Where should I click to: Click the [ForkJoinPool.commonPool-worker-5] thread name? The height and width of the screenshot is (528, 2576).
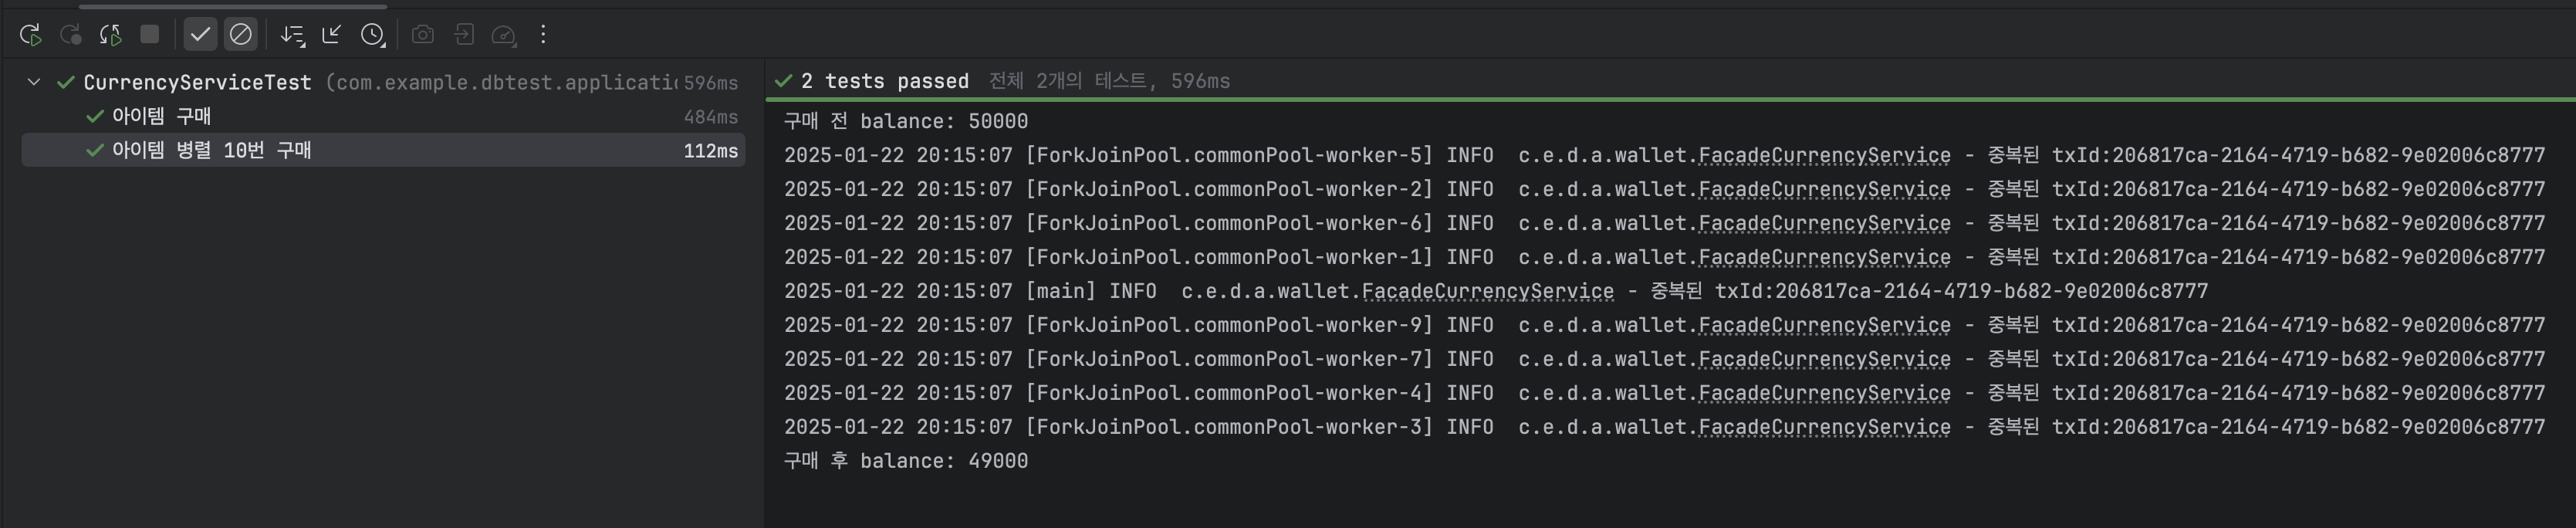(1229, 155)
